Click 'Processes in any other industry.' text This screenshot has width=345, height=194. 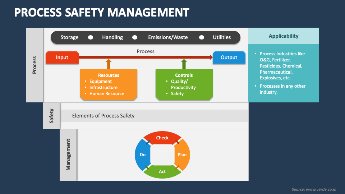(x=282, y=89)
